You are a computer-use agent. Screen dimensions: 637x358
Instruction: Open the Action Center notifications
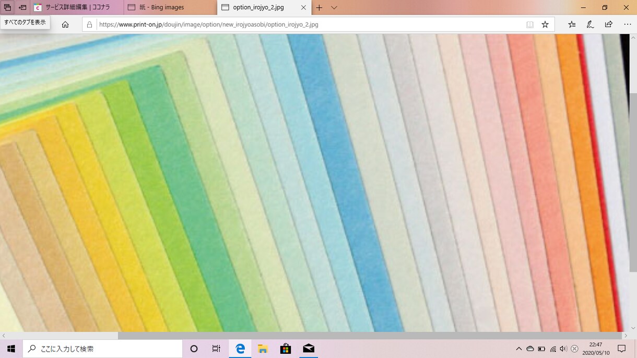622,349
